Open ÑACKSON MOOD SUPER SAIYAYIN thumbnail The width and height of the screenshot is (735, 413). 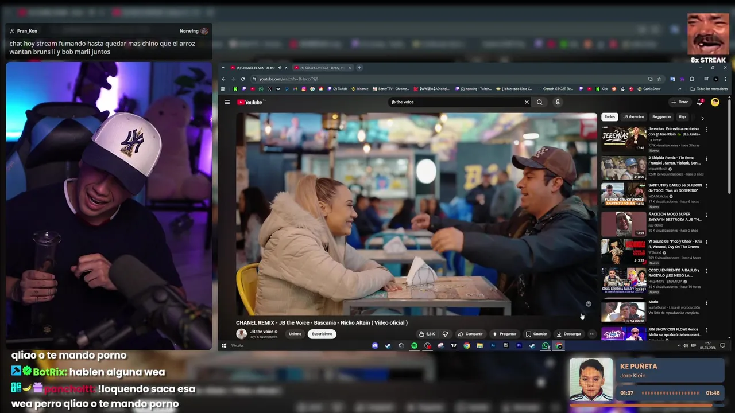click(624, 224)
